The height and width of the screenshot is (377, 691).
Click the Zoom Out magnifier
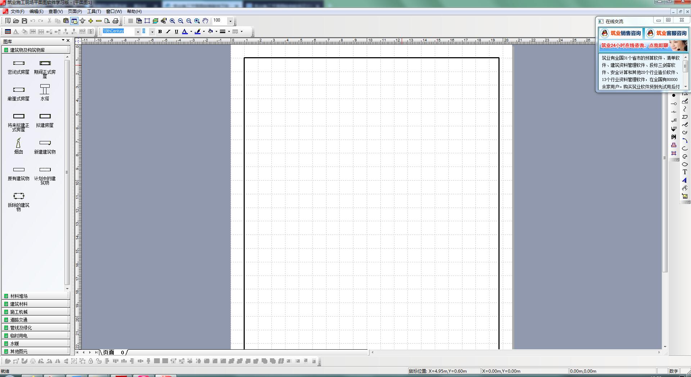[x=181, y=21]
